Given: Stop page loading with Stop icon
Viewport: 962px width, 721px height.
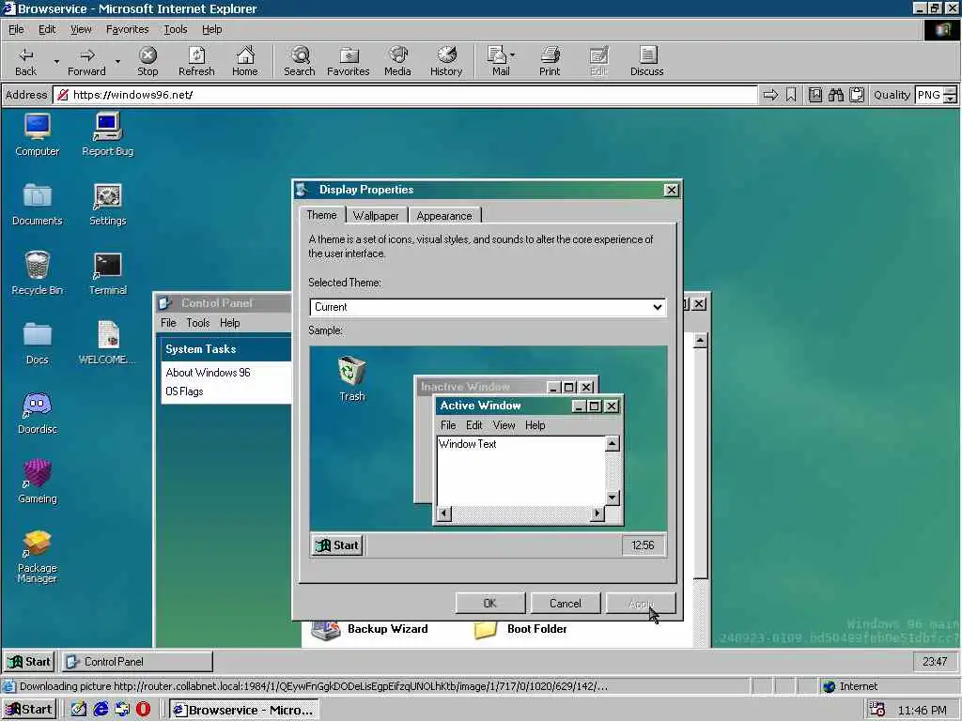Looking at the screenshot, I should [147, 55].
